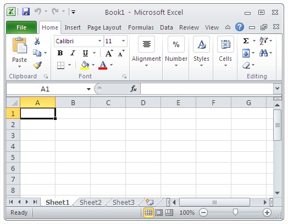Switch to Normal view

coord(148,212)
